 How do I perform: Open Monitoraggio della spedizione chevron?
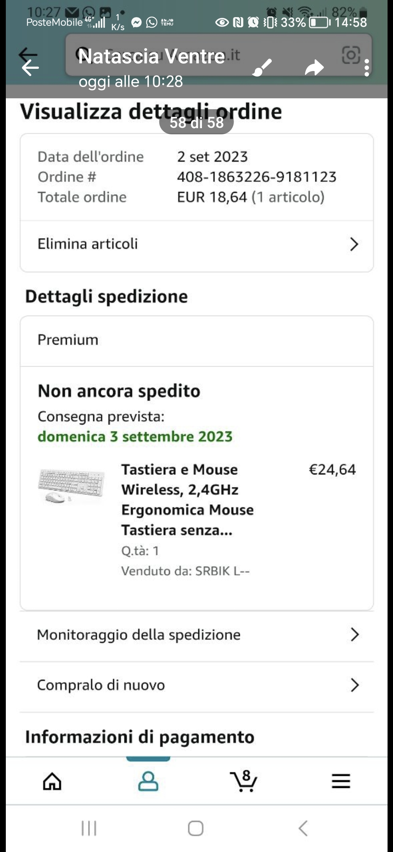tap(355, 634)
